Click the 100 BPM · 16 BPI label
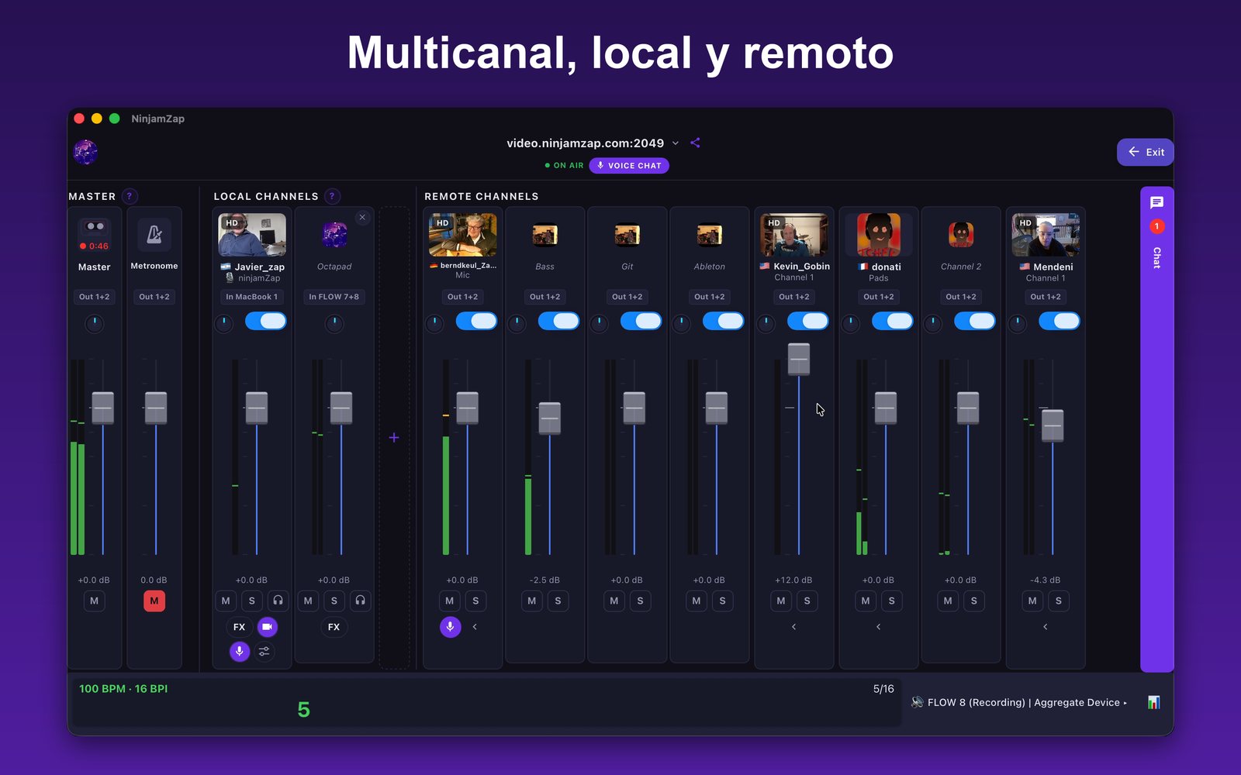 (123, 689)
